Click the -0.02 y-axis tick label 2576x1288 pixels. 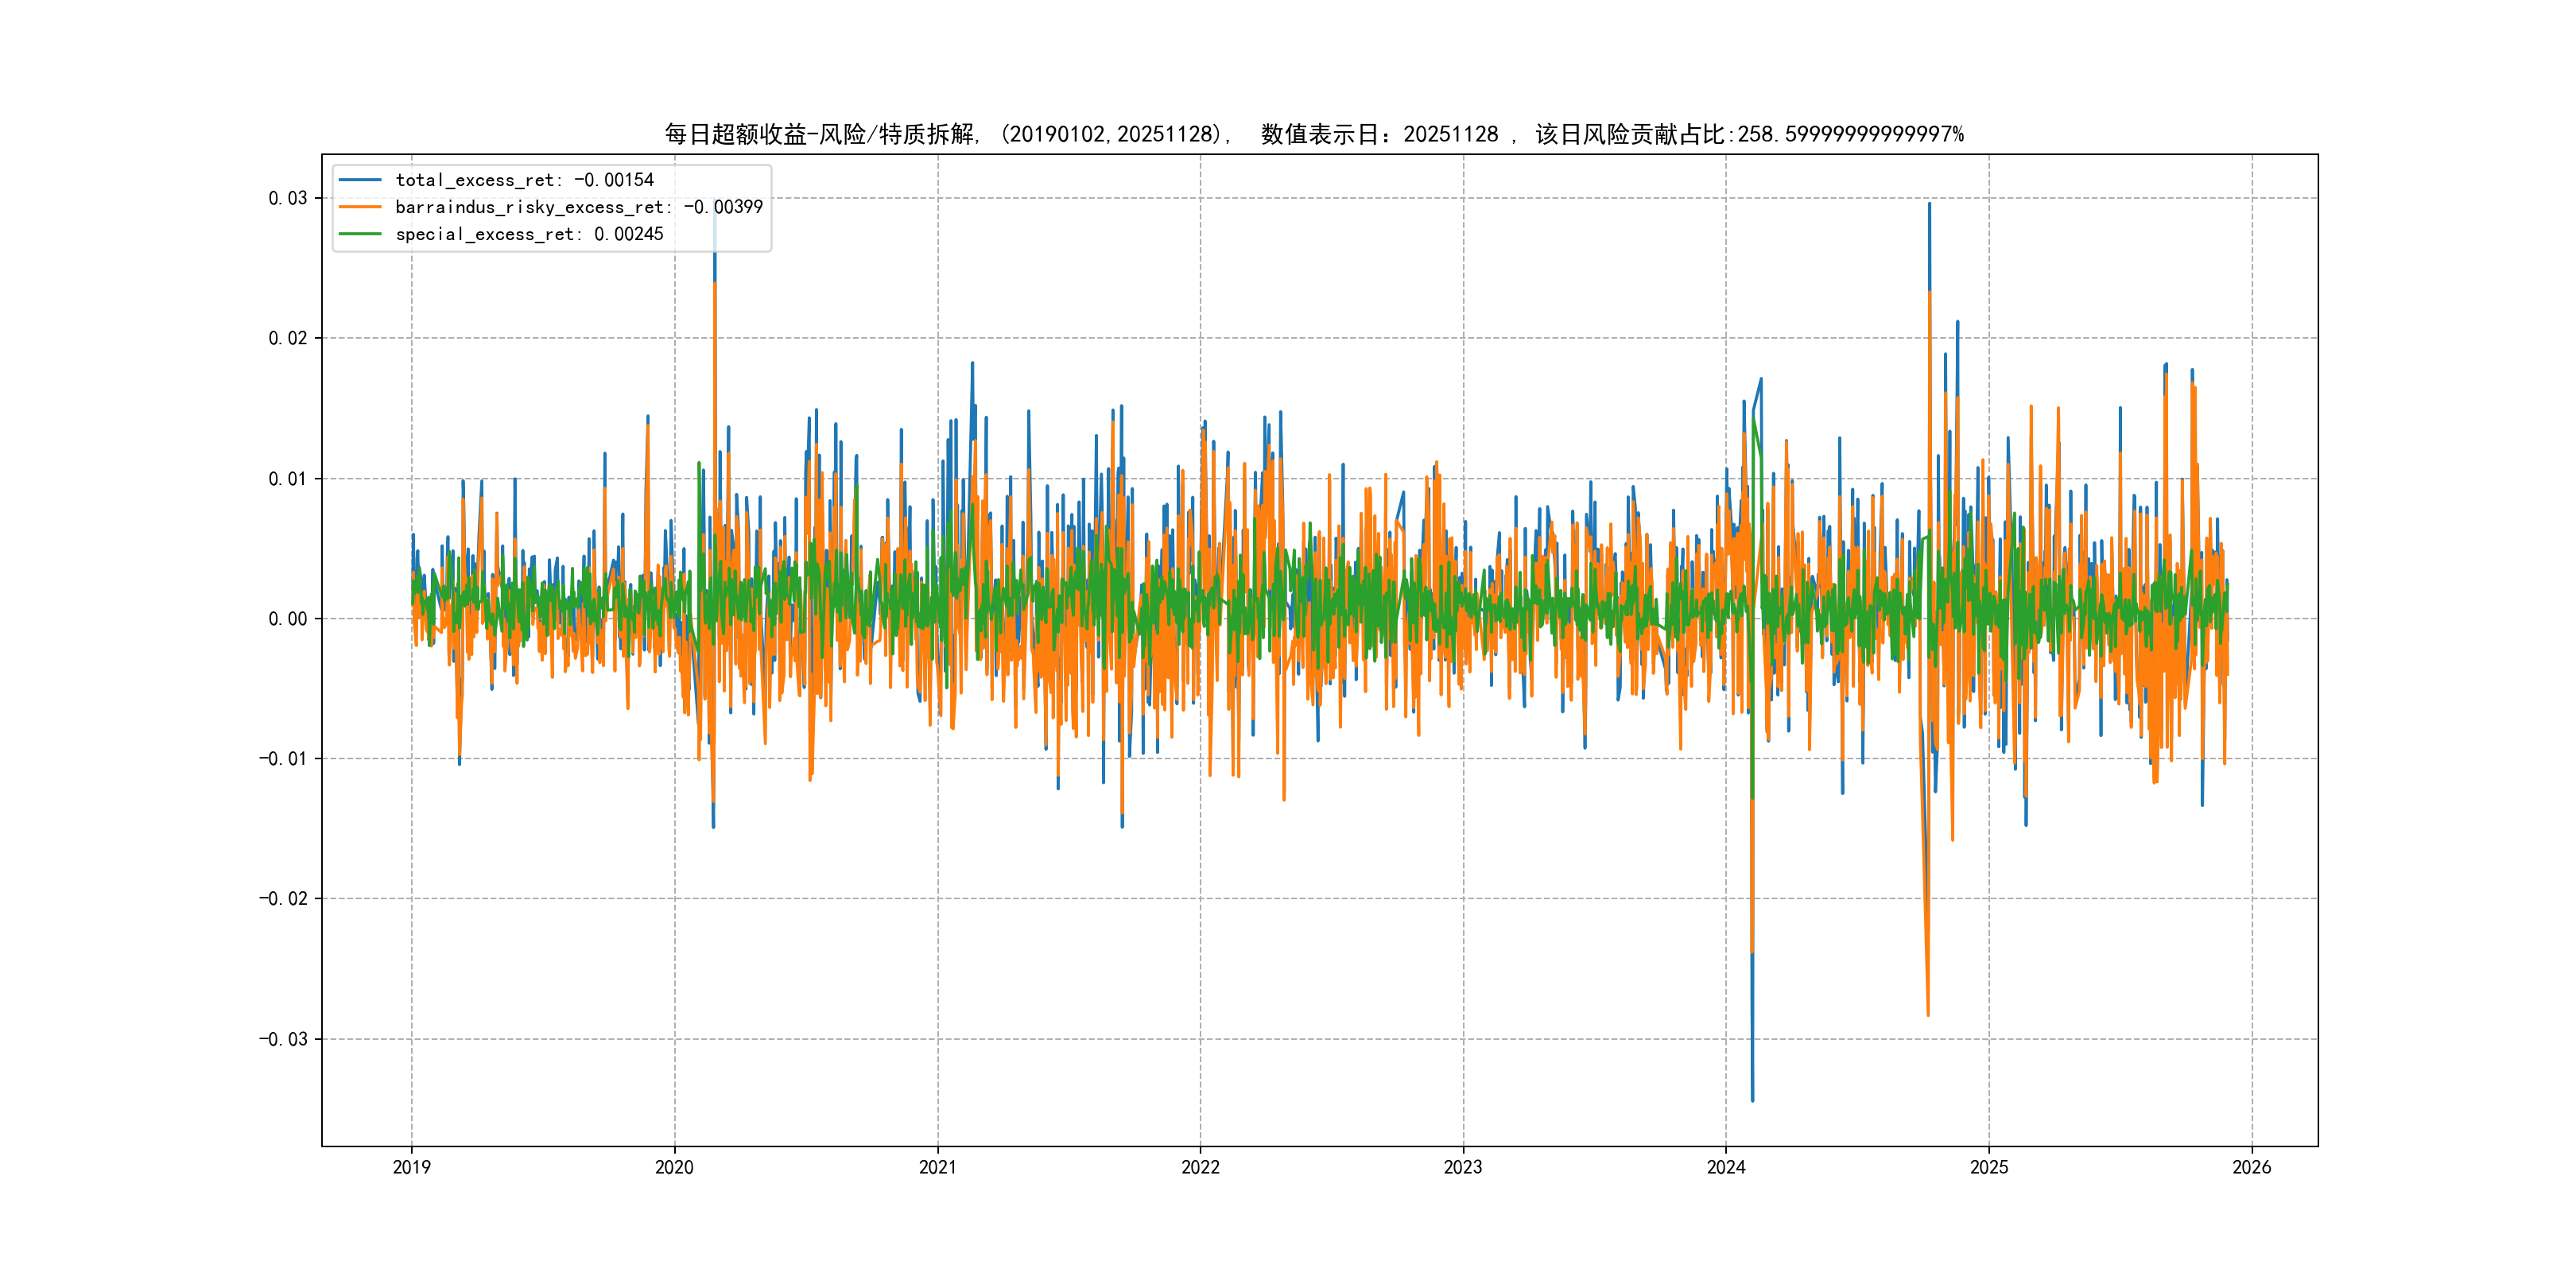click(283, 899)
